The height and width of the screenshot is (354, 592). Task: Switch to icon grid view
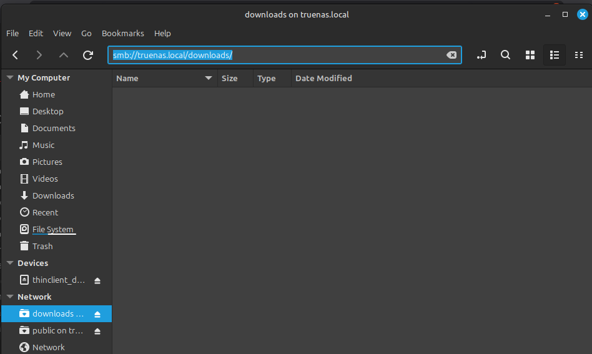pyautogui.click(x=530, y=55)
